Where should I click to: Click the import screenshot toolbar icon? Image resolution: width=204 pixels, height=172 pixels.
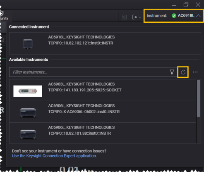(x=124, y=17)
